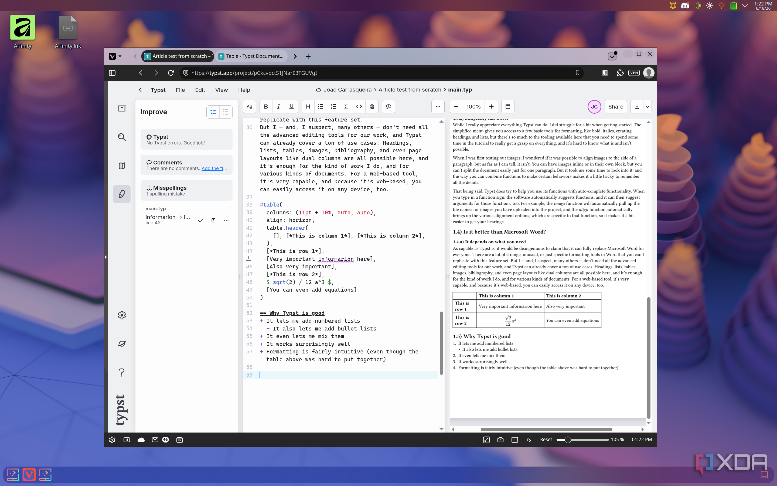This screenshot has width=777, height=486.
Task: Toggle the browser side panel
Action: 113,73
